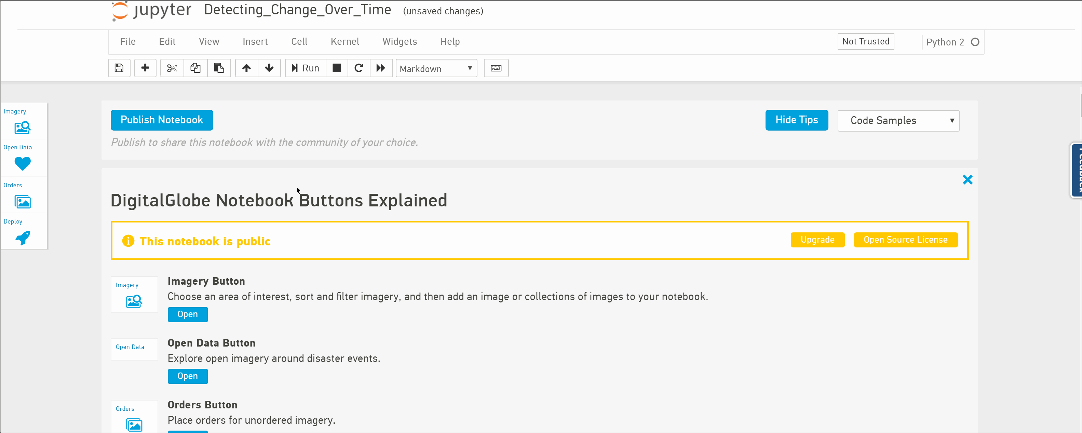Open the Edit menu
This screenshot has height=433, width=1082.
(x=167, y=42)
